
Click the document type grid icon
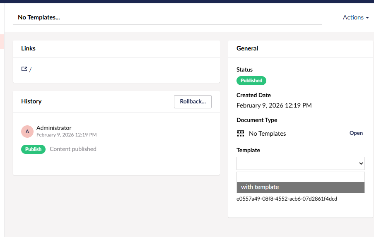coord(241,133)
